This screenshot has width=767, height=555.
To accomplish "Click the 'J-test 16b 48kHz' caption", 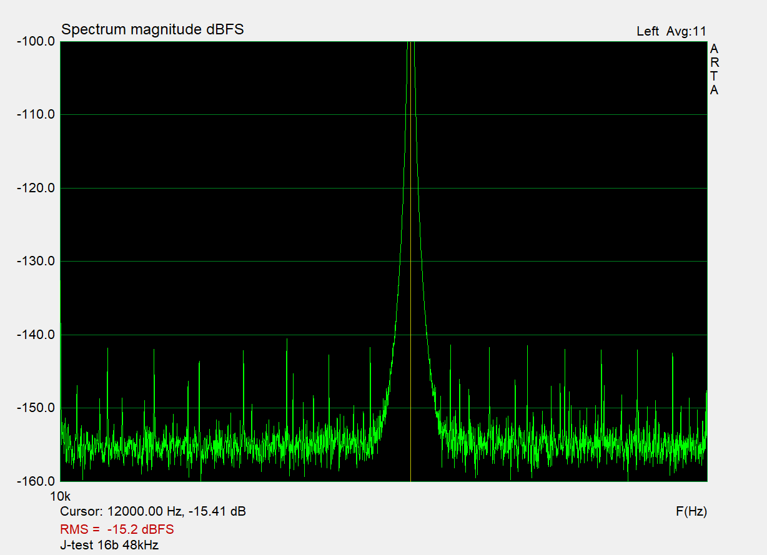I will pos(109,545).
